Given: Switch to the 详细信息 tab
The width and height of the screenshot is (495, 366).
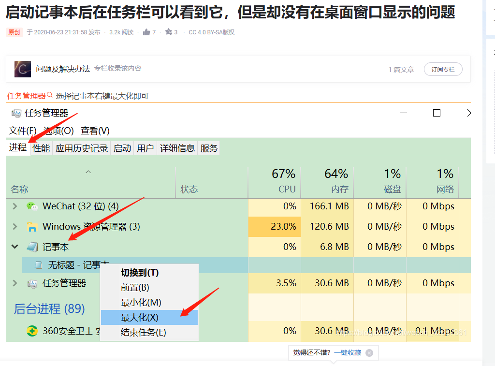Looking at the screenshot, I should click(177, 148).
